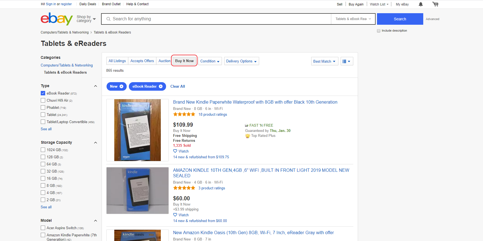Open Brand New Kindle Paperwhite Waterproof listing title
The width and height of the screenshot is (483, 241).
coord(255,102)
